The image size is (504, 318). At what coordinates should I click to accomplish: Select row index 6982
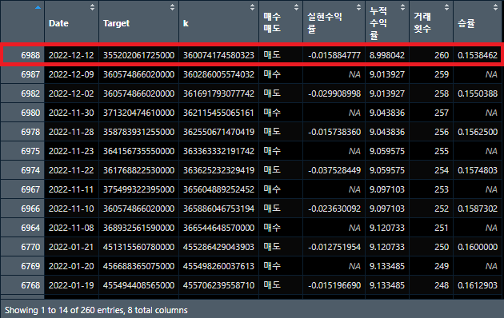click(x=30, y=93)
